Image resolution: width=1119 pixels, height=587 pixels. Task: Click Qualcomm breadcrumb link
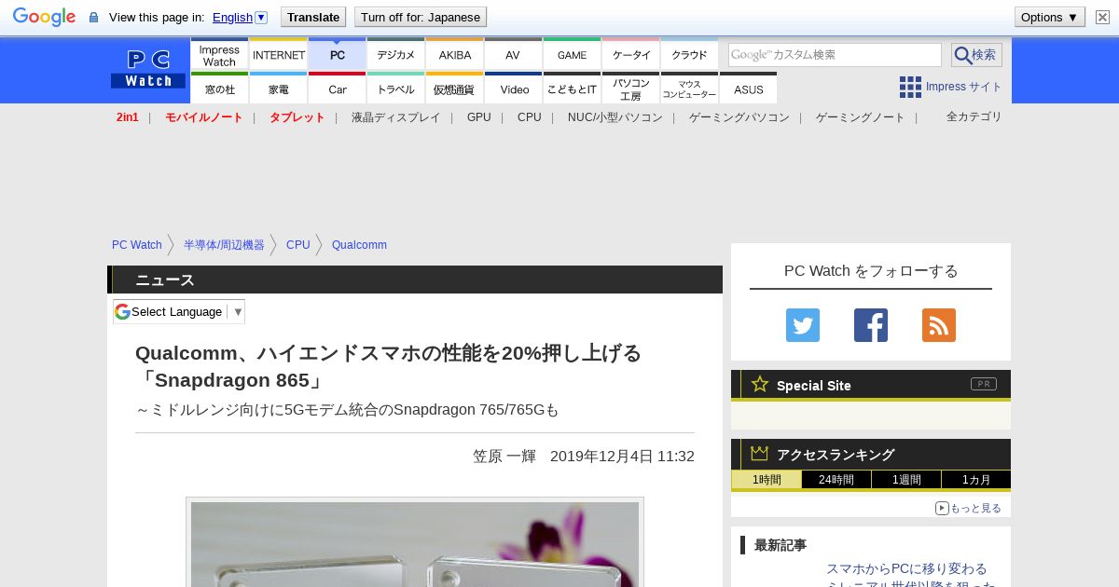[359, 245]
